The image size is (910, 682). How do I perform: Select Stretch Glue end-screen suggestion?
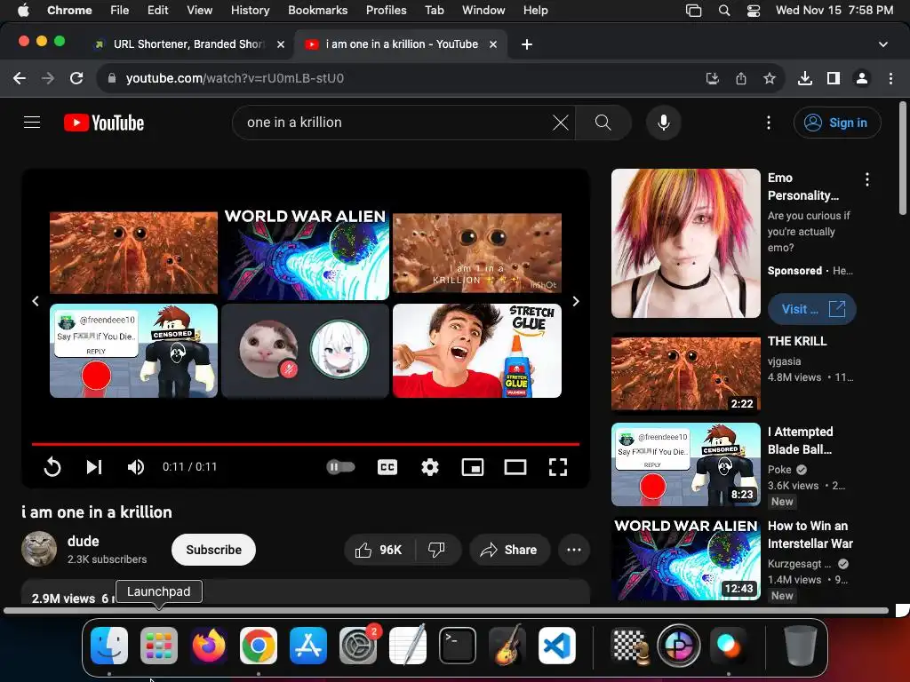tap(477, 351)
